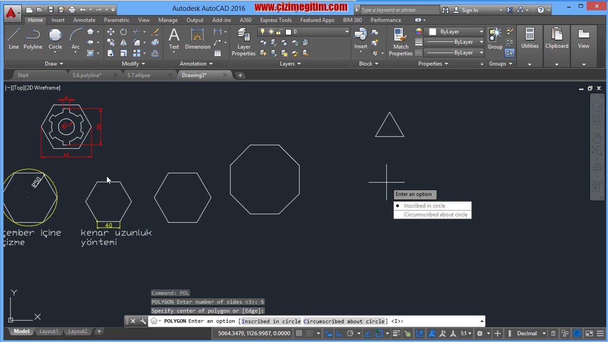The image size is (608, 342).
Task: Add new drawing tab with plus button
Action: pos(240,75)
